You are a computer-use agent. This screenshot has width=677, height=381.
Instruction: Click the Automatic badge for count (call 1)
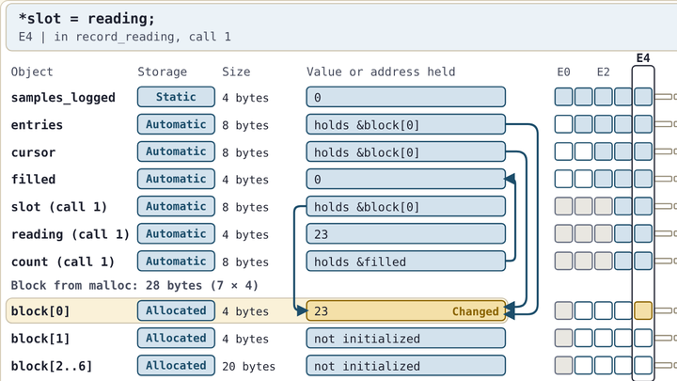(x=176, y=262)
